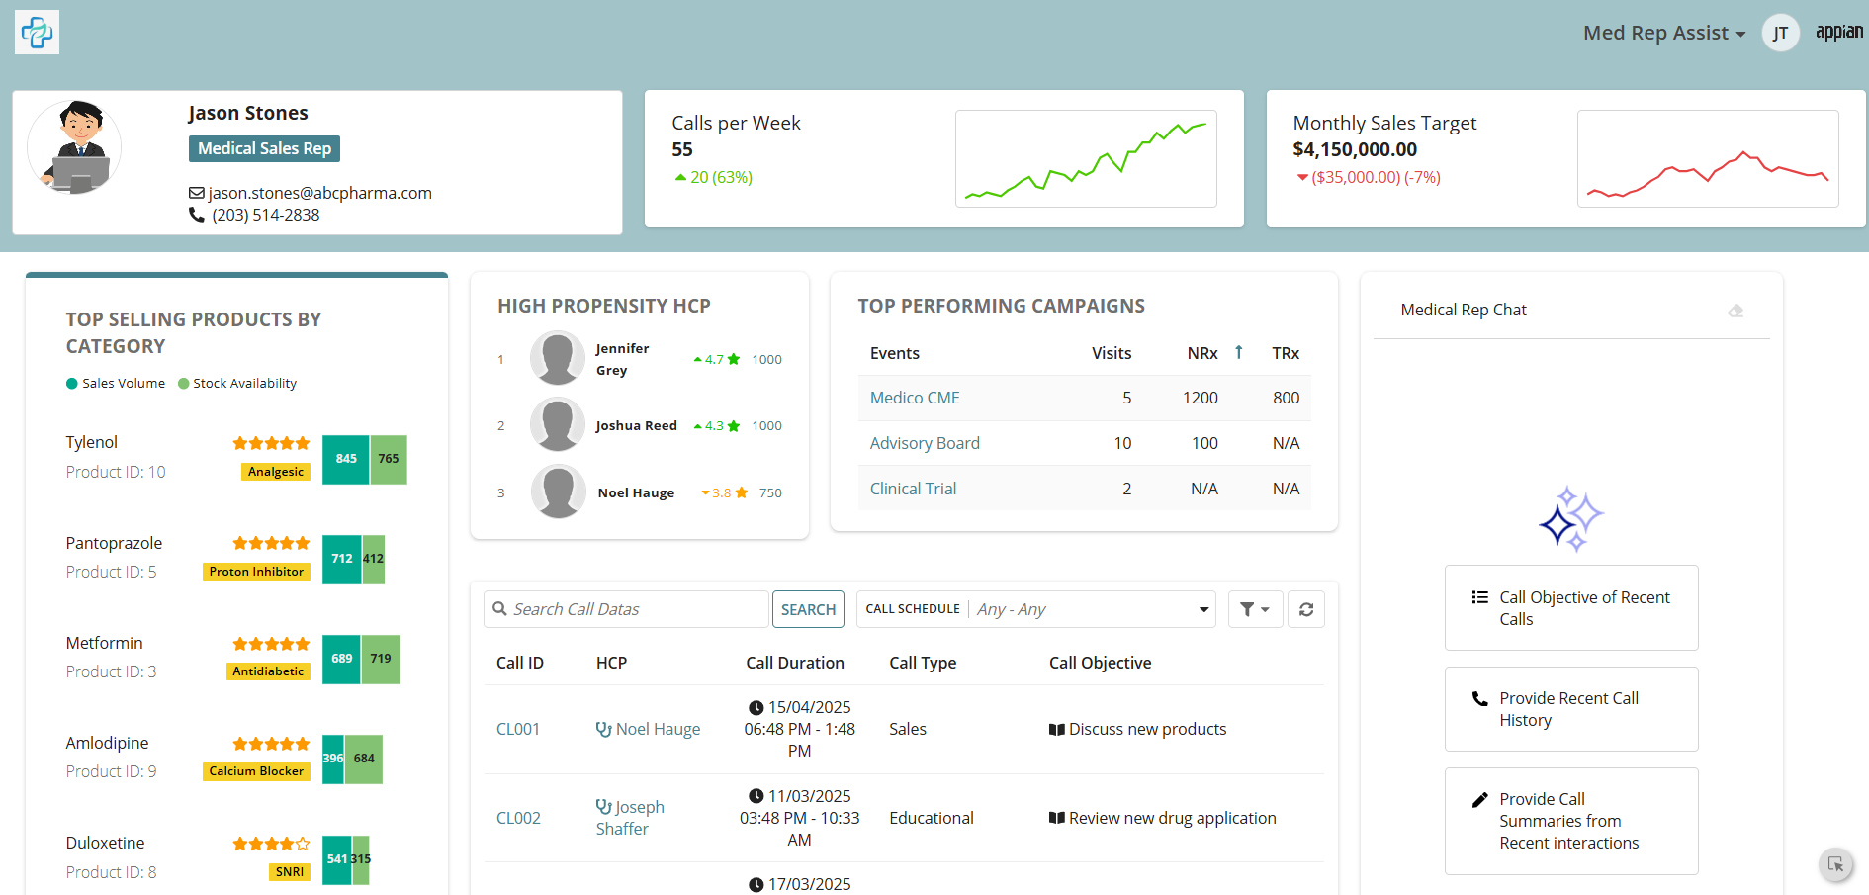Click the Medical Sales Rep badge
The image size is (1869, 895).
(264, 148)
